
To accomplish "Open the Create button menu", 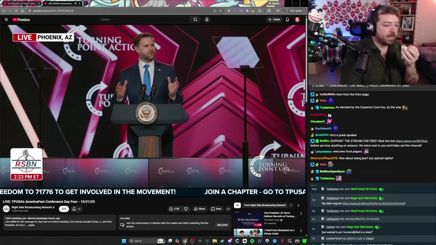I will [x=274, y=19].
